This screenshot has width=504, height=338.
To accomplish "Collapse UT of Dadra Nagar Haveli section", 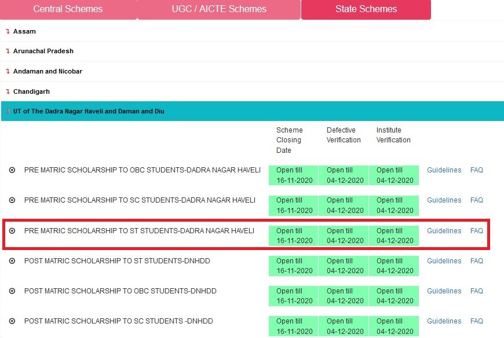I will pyautogui.click(x=253, y=111).
